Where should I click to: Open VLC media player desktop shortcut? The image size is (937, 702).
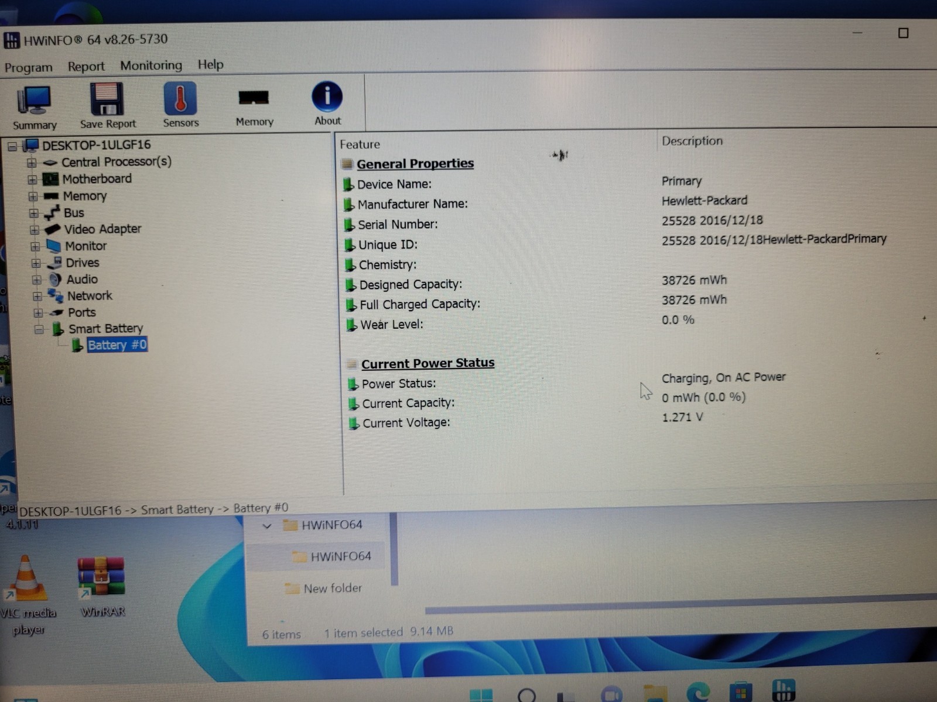point(26,594)
